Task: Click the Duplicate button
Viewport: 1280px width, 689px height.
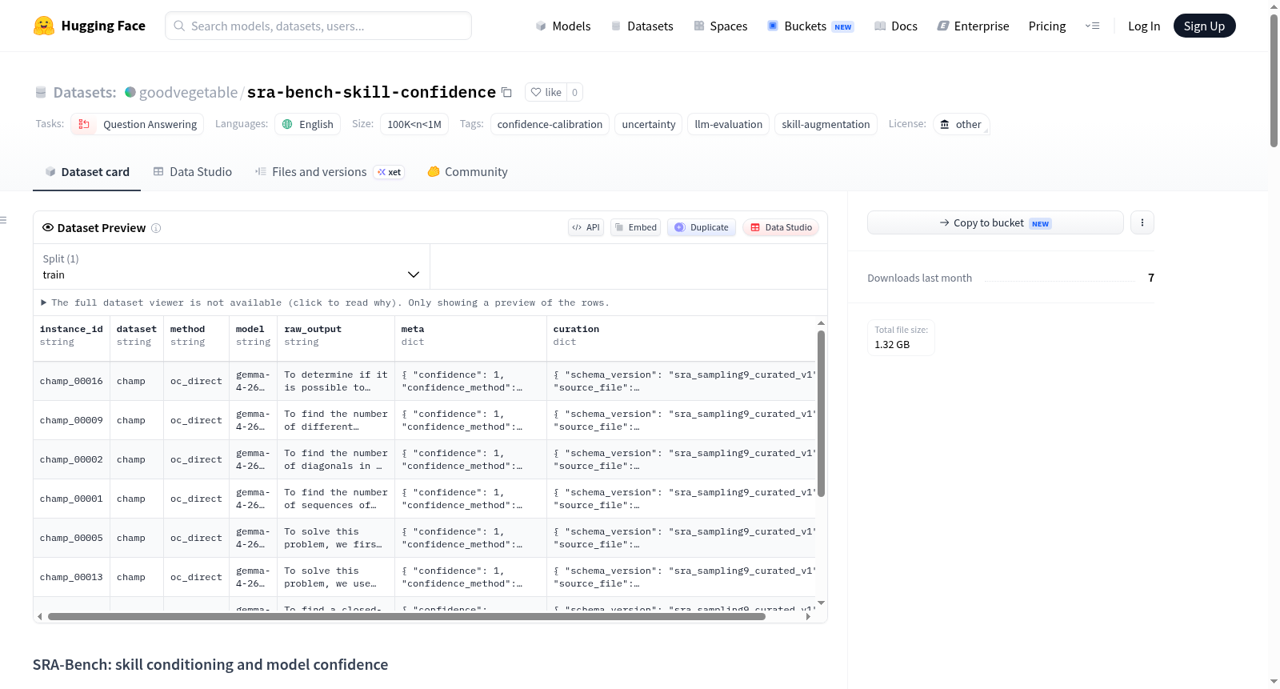Action: [702, 227]
